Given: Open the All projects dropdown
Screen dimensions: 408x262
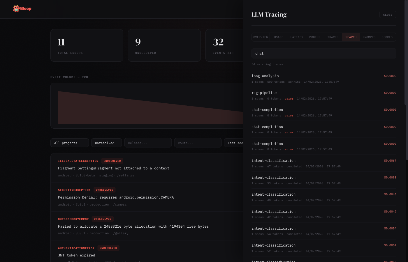Looking at the screenshot, I should point(69,143).
